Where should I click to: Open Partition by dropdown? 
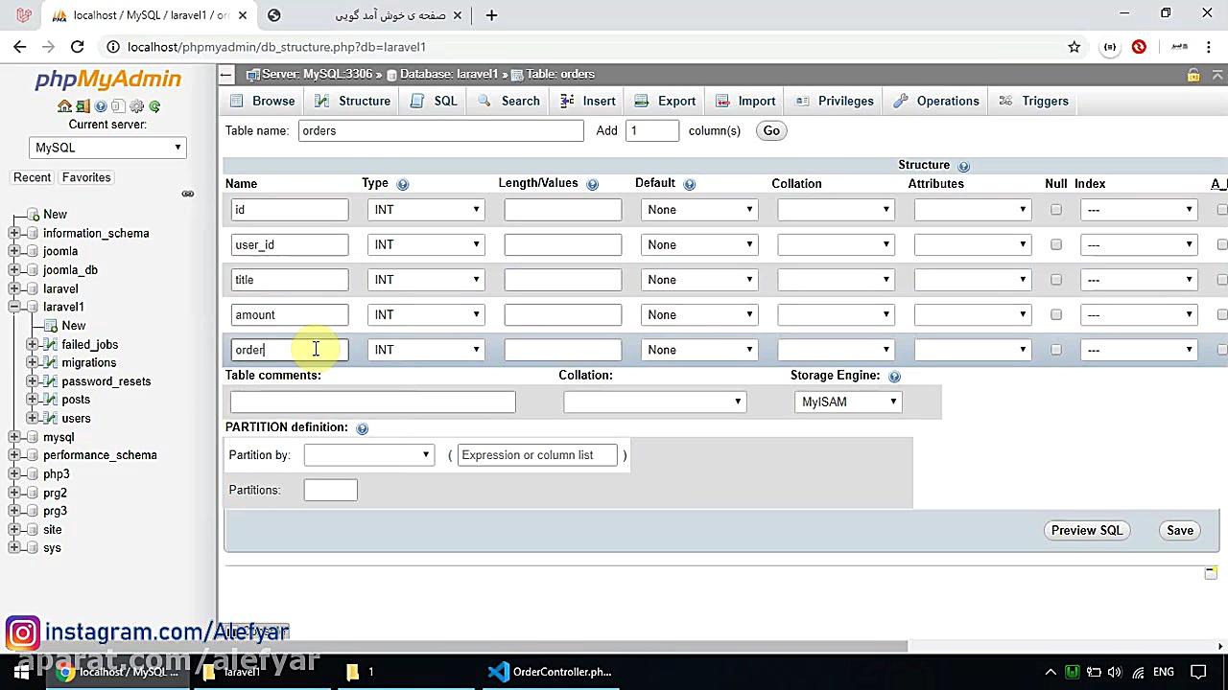368,455
